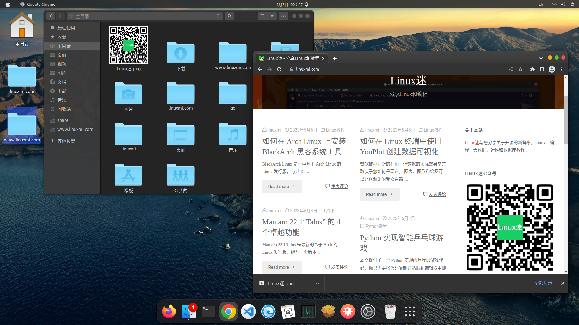Viewport: 579px width, 325px height.
Task: Open 最近使用 in file manager sidebar
Action: tap(72, 28)
